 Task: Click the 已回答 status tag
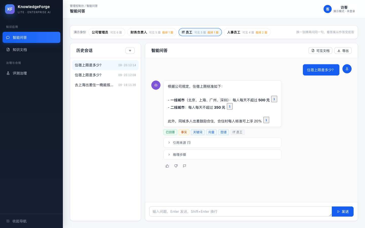tap(170, 132)
